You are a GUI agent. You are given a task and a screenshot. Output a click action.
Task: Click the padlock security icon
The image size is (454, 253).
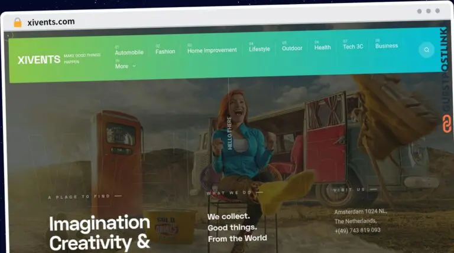point(18,22)
